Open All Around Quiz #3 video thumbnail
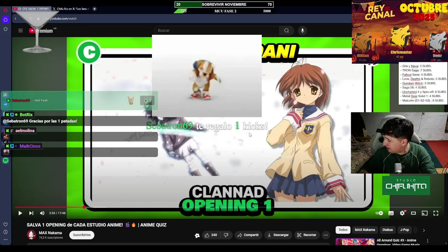Screen dimensions: 448x252 (x=355, y=242)
